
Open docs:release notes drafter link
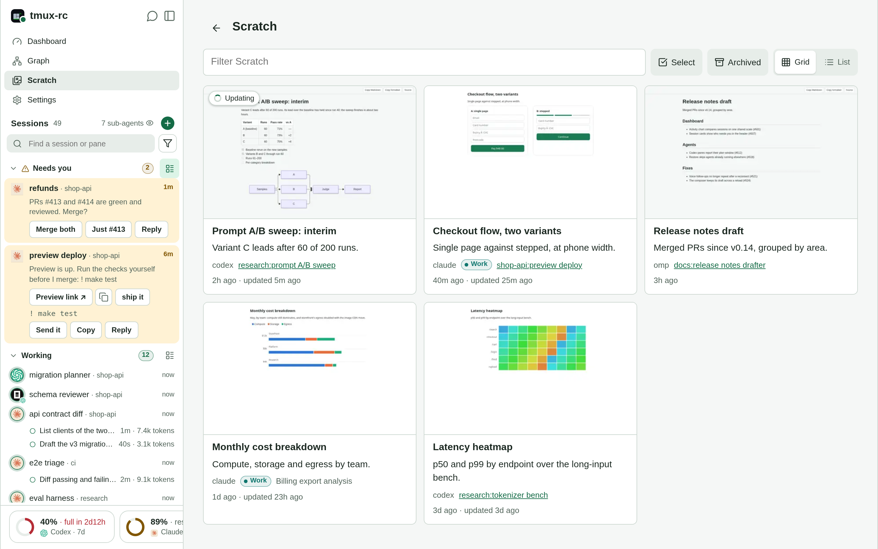719,265
